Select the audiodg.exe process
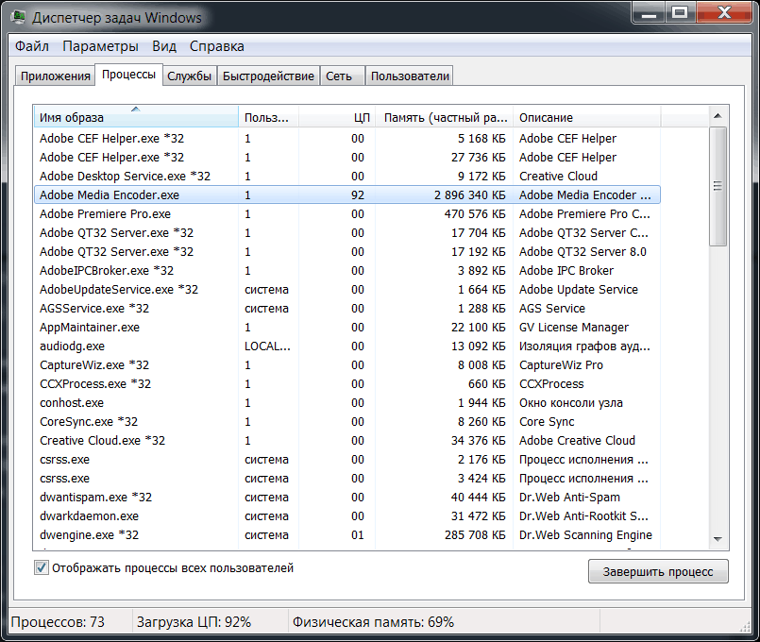760x642 pixels. [x=347, y=346]
